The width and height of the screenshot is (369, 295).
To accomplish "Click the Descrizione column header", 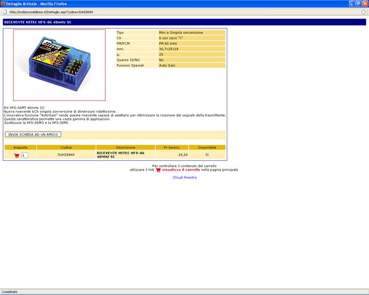I will pyautogui.click(x=125, y=147).
